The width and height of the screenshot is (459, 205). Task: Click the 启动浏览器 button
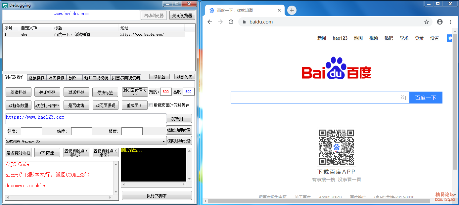tap(154, 16)
